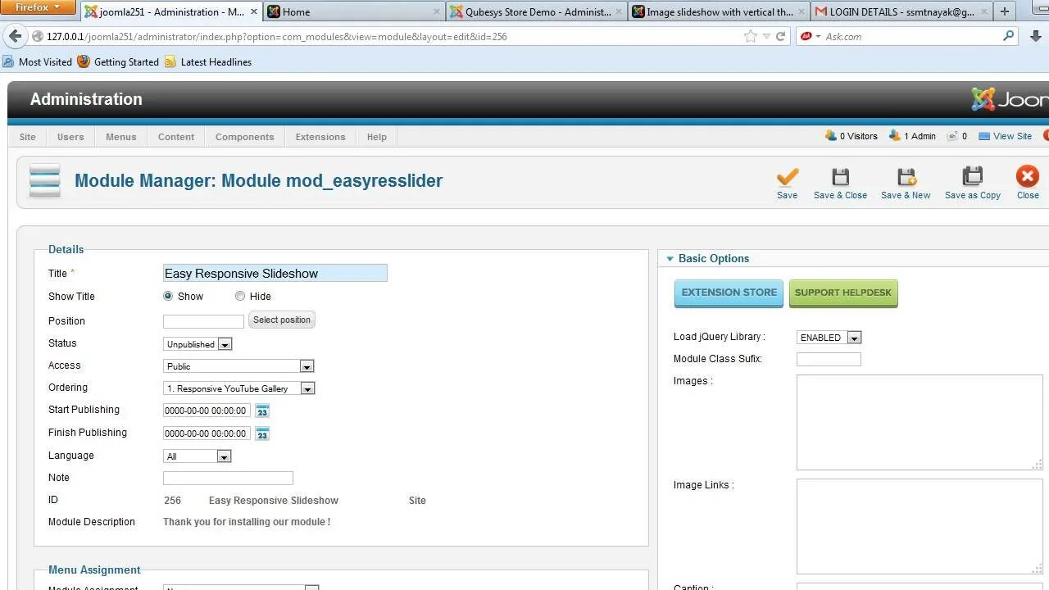Click inside the Image Links textarea
The height and width of the screenshot is (590, 1049).
920,526
